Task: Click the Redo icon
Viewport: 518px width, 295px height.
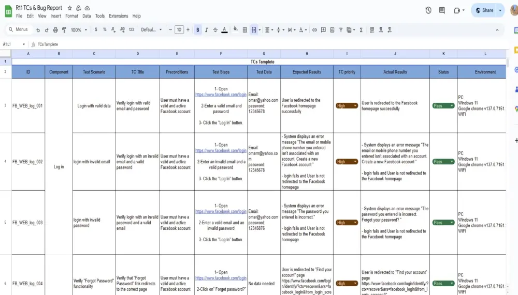Action: point(47,30)
